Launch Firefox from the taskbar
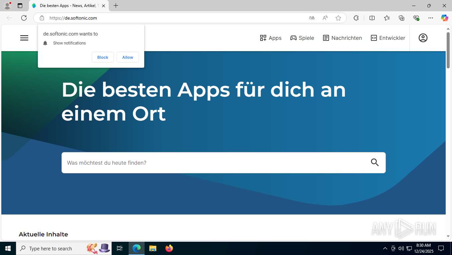452x255 pixels. coord(169,248)
